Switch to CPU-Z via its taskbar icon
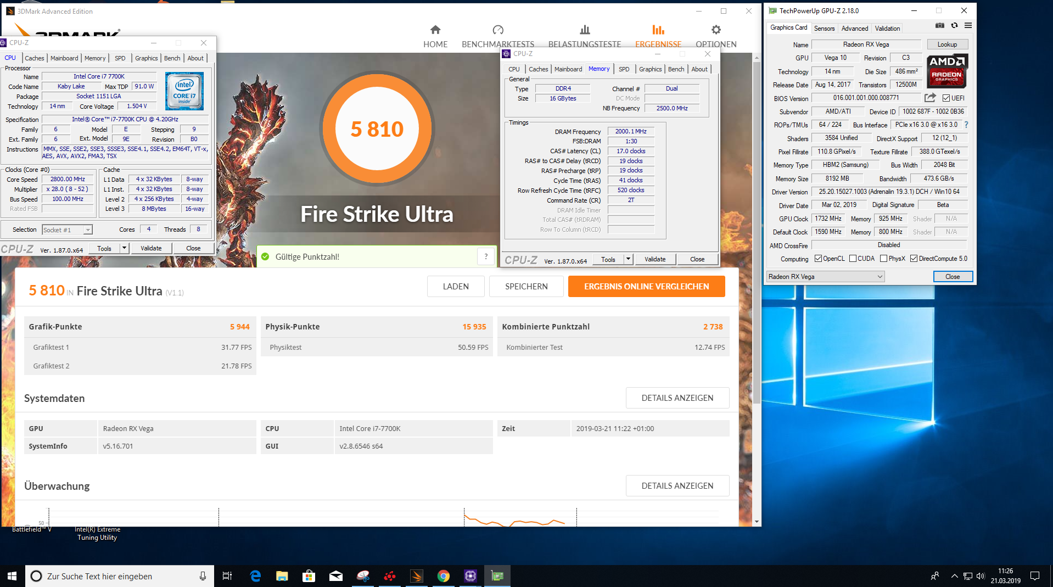The width and height of the screenshot is (1053, 587). (471, 576)
